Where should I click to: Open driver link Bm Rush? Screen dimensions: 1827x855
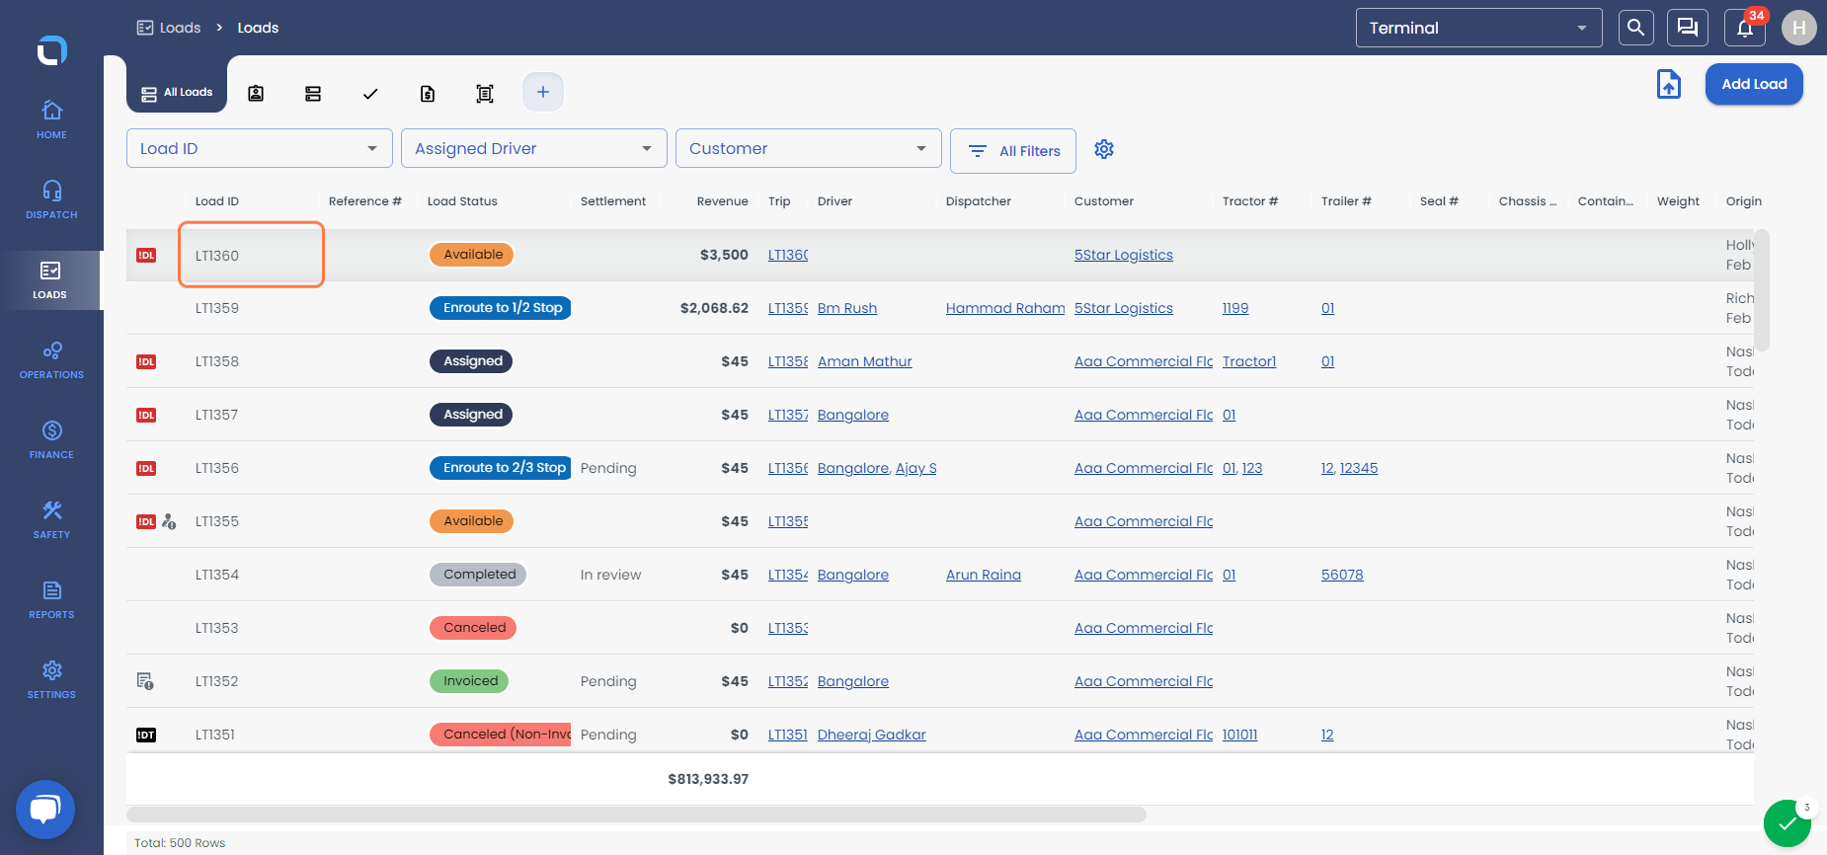pos(847,308)
